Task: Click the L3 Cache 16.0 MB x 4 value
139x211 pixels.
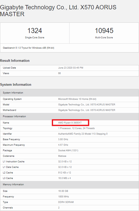Action: [64, 178]
